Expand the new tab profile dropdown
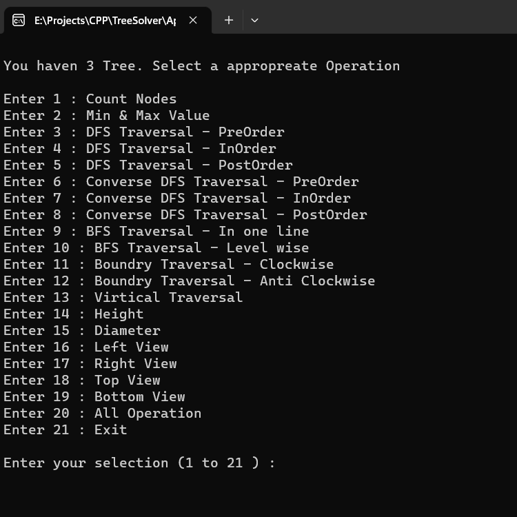Screen dimensions: 517x517 click(254, 21)
